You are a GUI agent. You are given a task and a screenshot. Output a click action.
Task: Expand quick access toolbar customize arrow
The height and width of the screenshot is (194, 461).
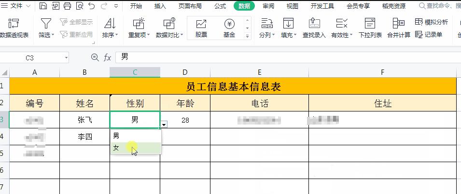[x=116, y=6]
